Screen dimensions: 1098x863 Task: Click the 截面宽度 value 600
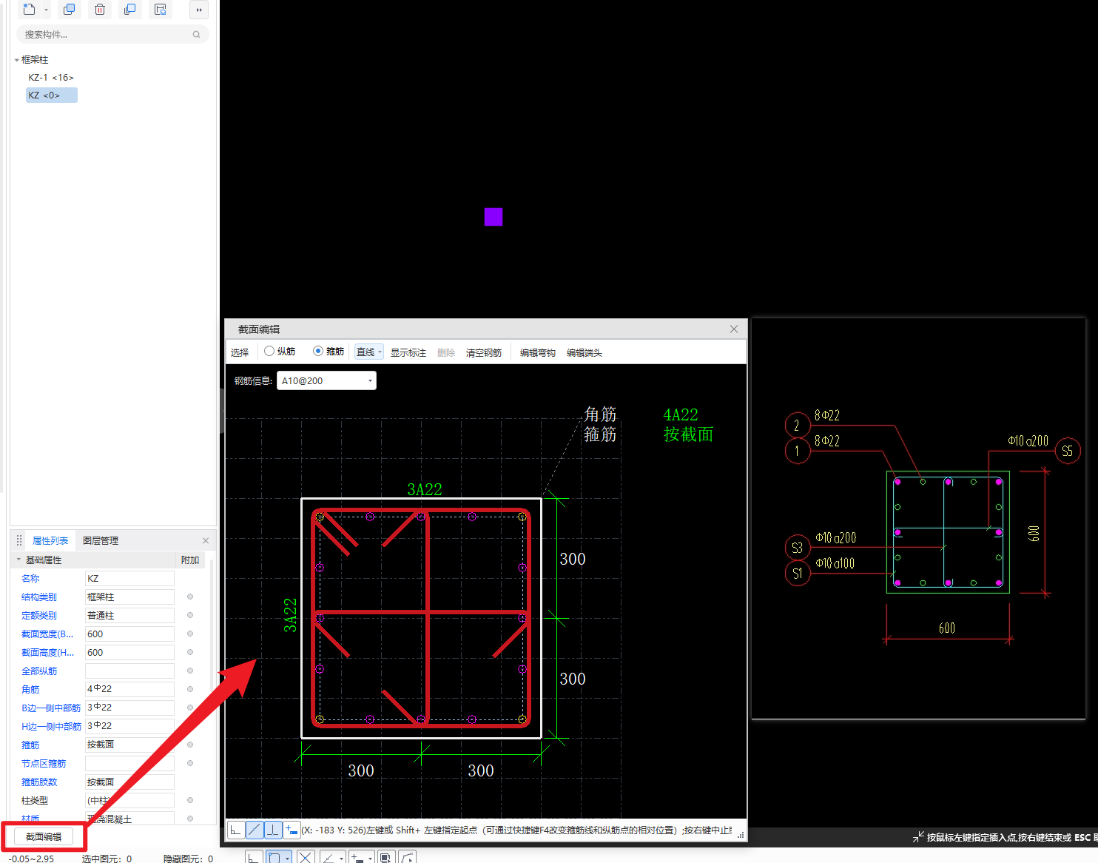pos(129,634)
